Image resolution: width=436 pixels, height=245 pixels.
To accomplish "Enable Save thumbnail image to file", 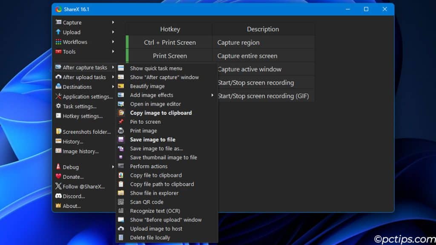I will point(167,157).
